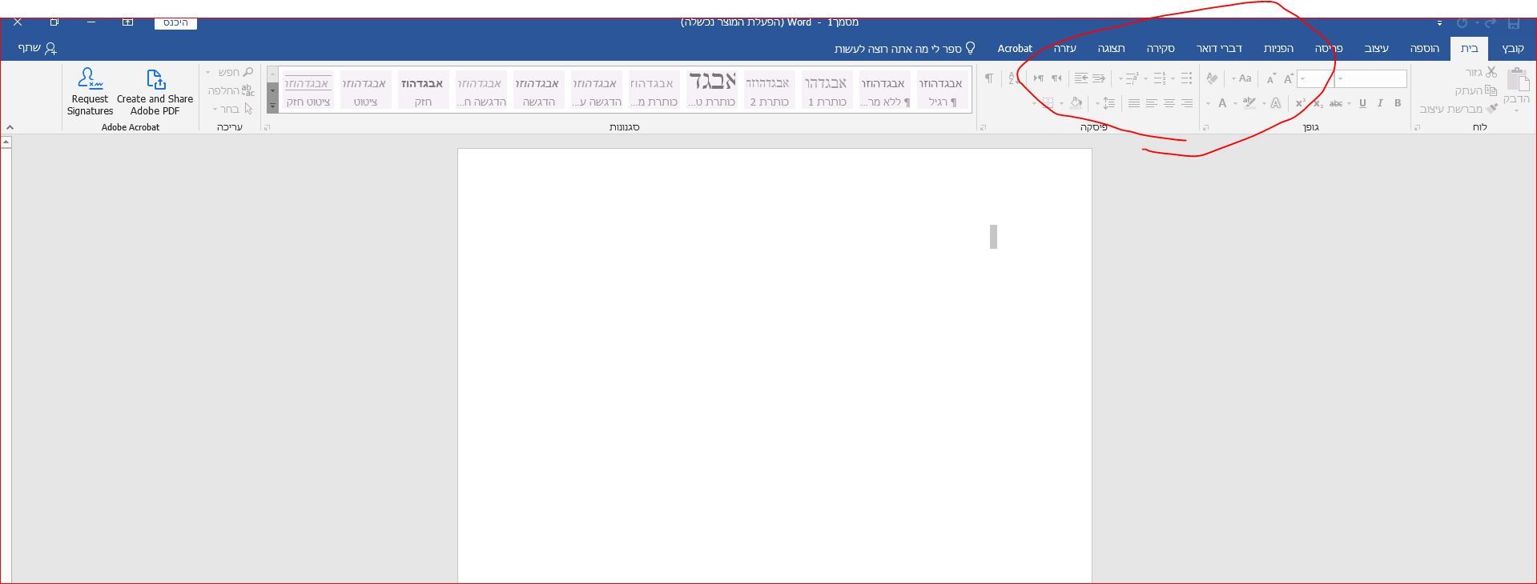
Task: Open the Font (גופן) dialog launcher
Action: (x=1205, y=127)
